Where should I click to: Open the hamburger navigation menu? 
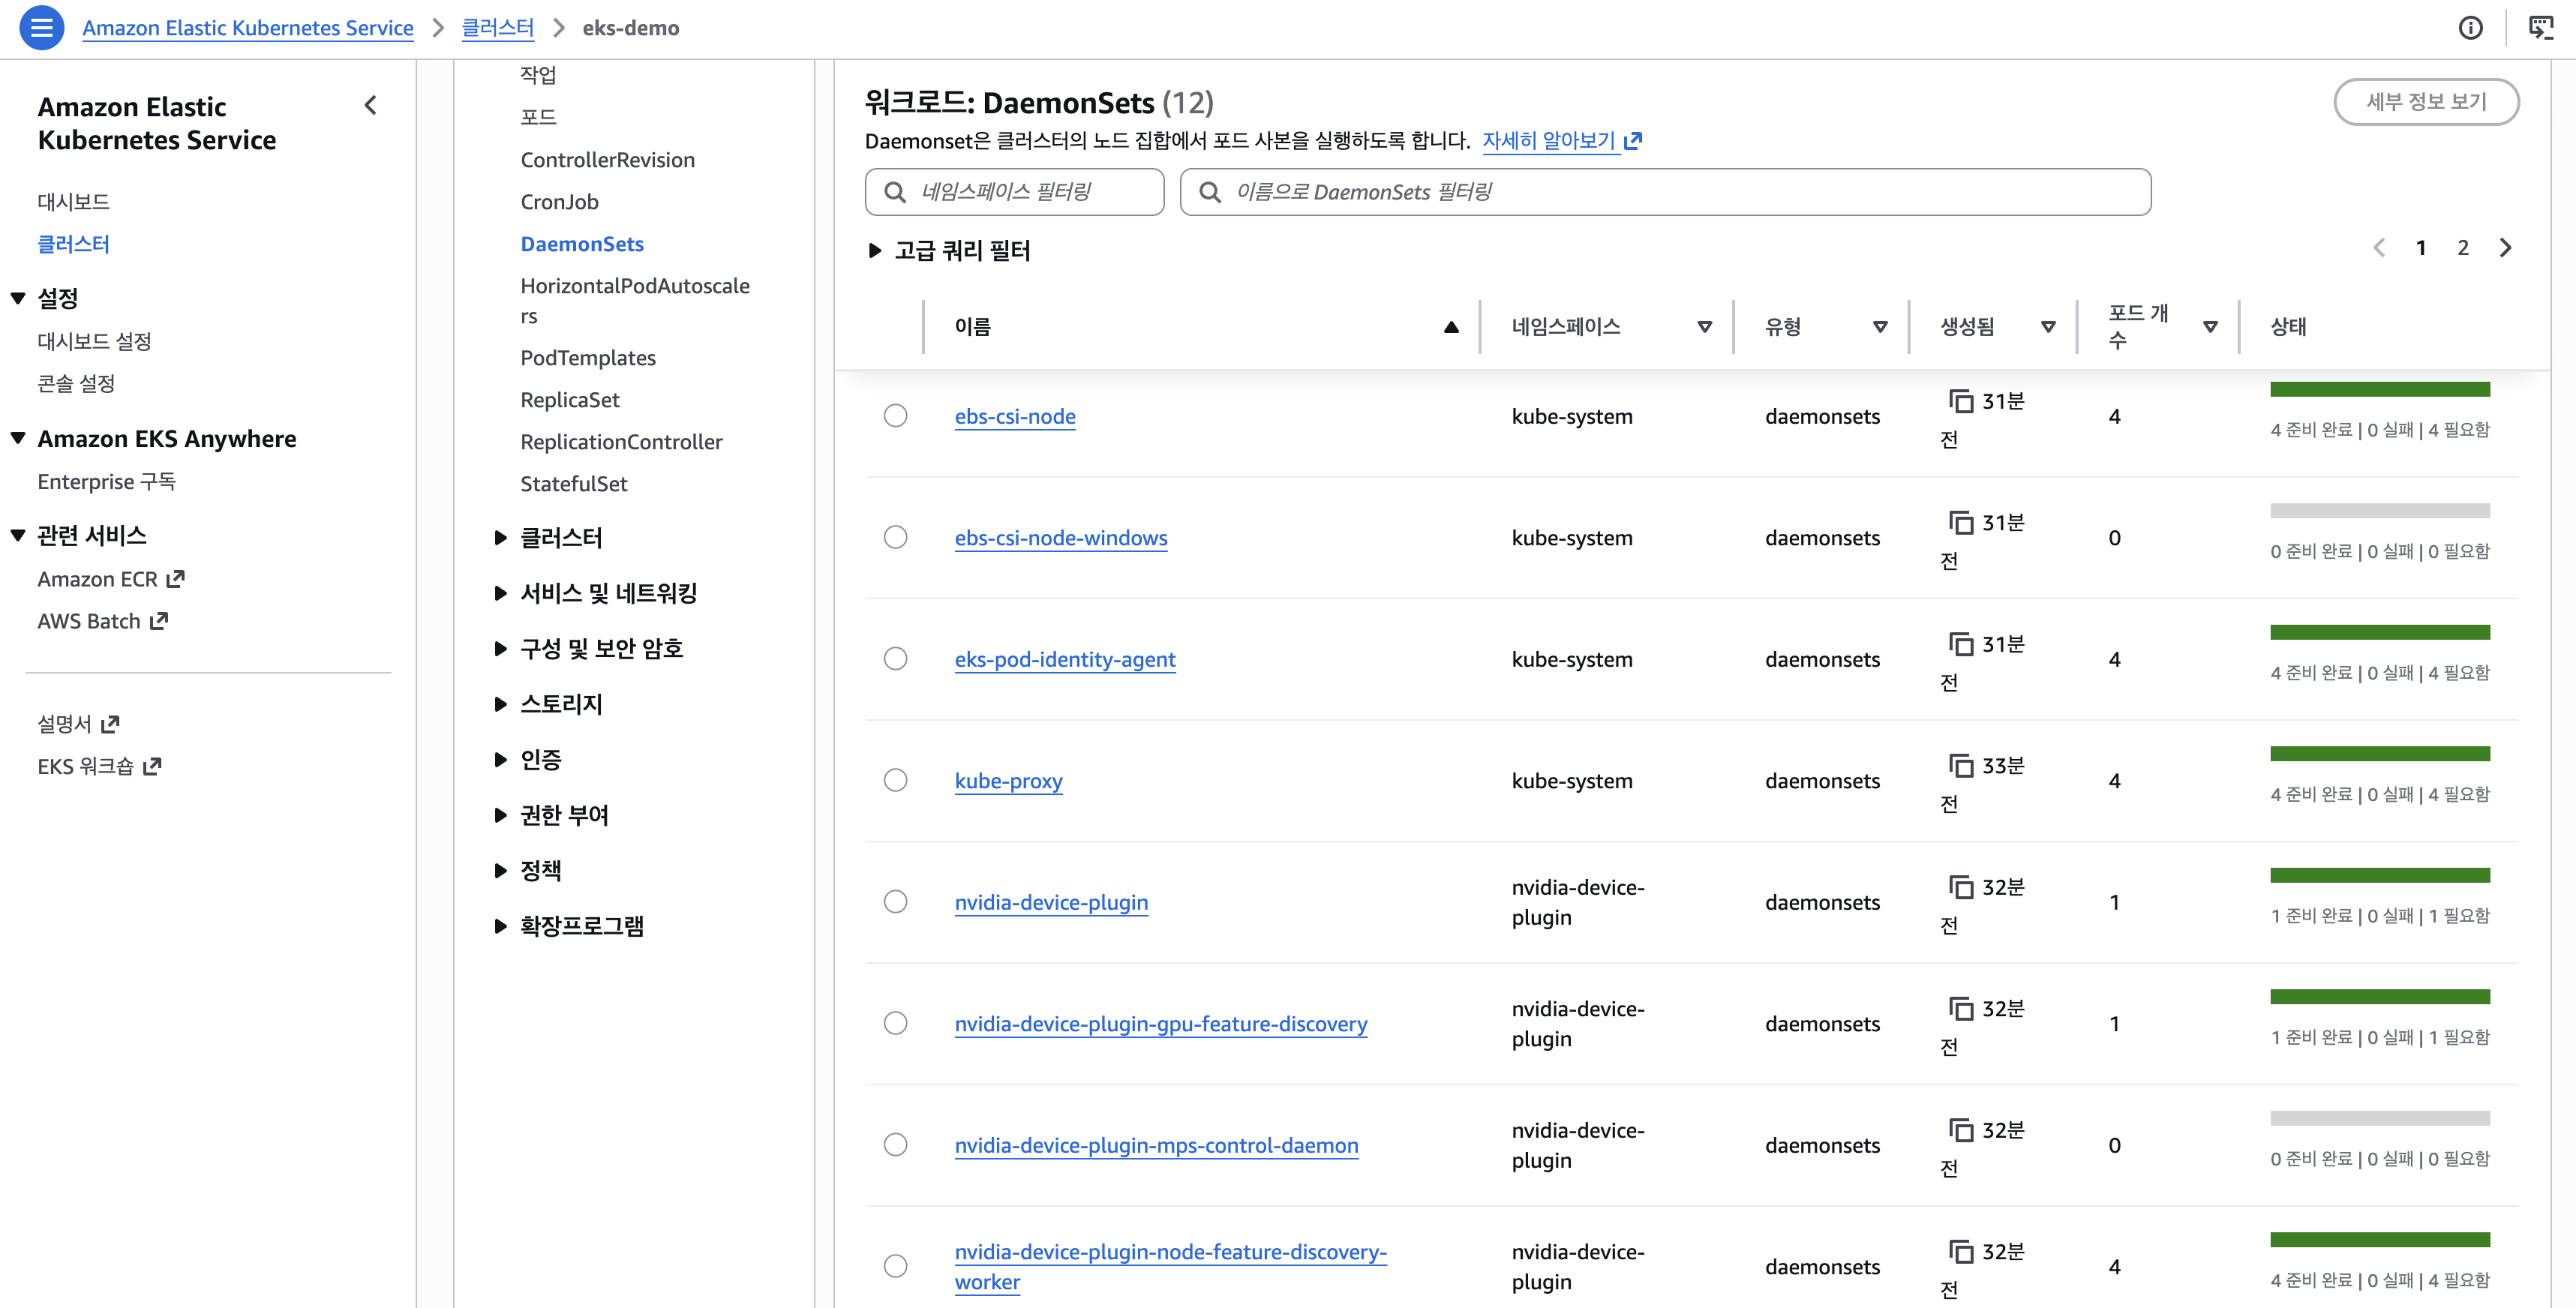click(41, 28)
